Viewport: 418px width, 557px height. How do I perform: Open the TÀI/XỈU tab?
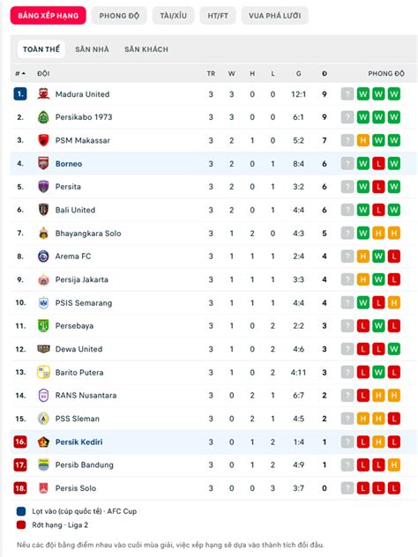coord(173,16)
